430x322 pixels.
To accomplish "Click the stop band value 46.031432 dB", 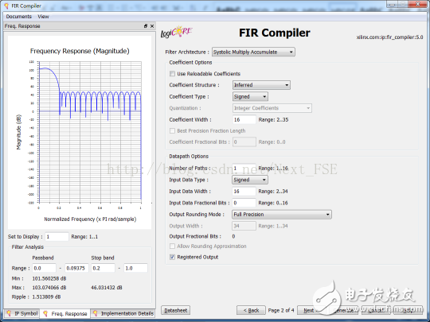I will coord(107,288).
